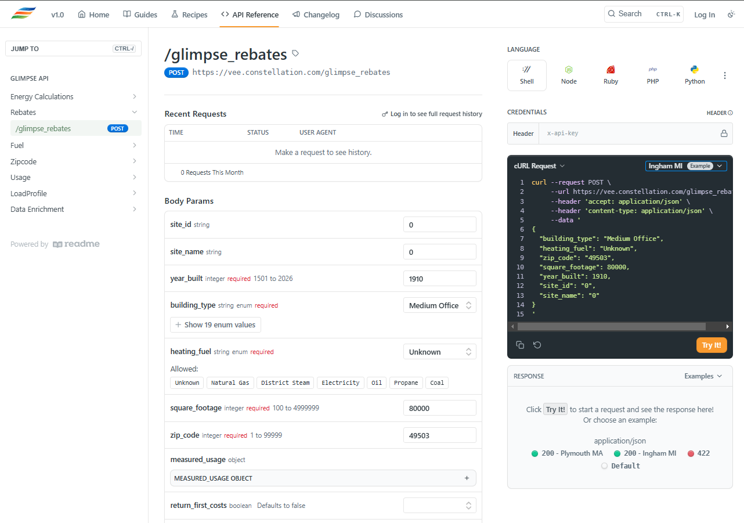Click the HEADER info icon
Image resolution: width=744 pixels, height=523 pixels.
(x=730, y=113)
